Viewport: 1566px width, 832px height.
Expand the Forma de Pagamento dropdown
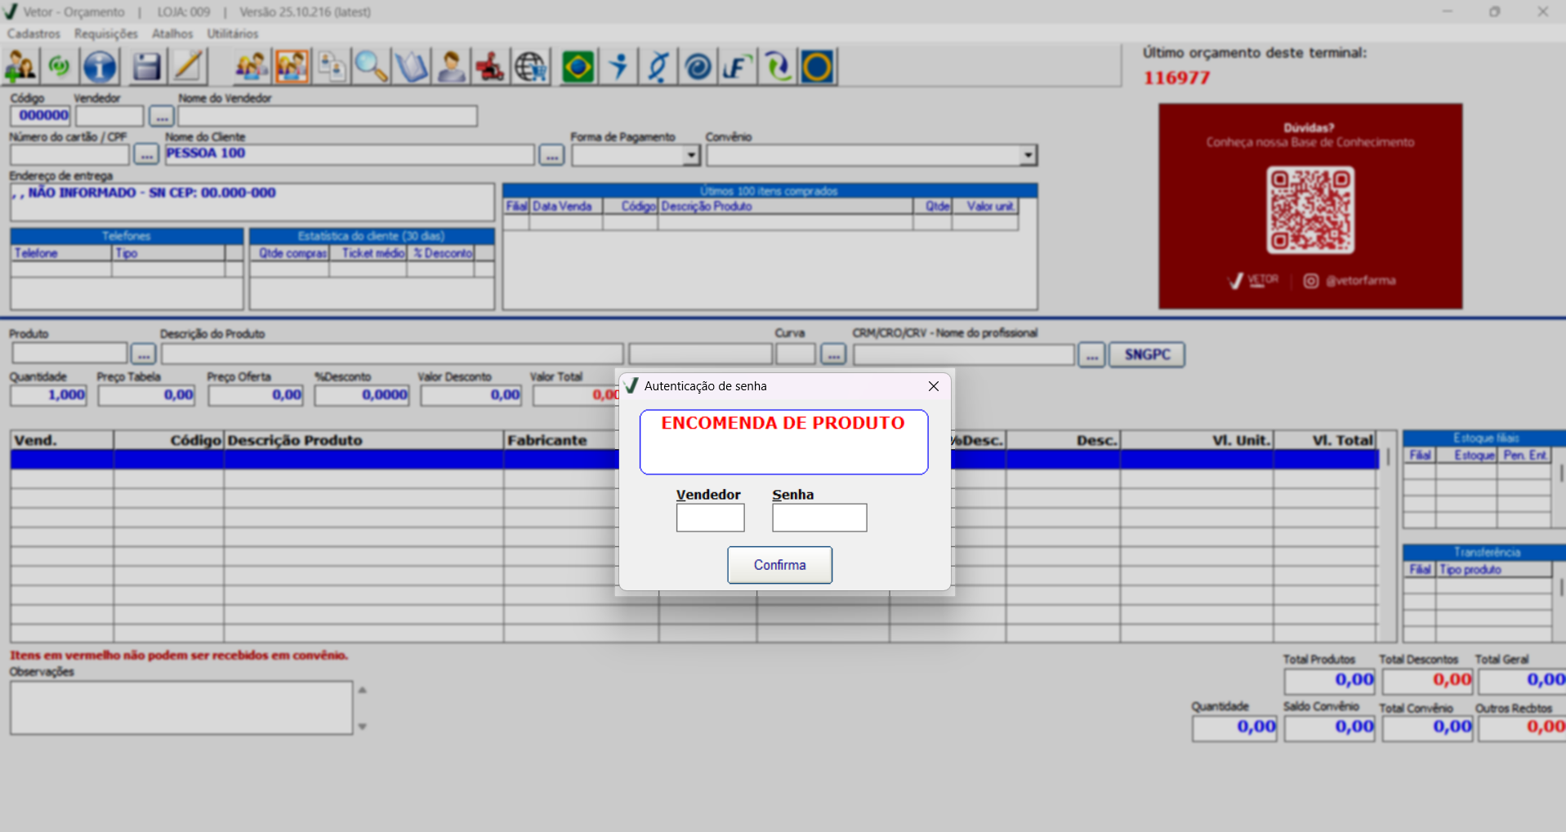tap(692, 154)
